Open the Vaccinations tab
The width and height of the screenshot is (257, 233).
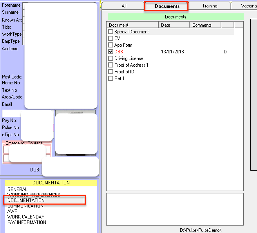coord(248,6)
